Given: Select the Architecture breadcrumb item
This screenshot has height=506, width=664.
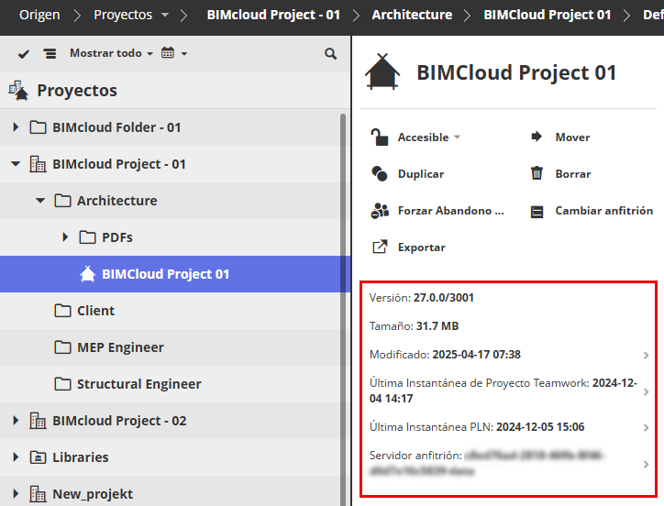Looking at the screenshot, I should click(412, 15).
